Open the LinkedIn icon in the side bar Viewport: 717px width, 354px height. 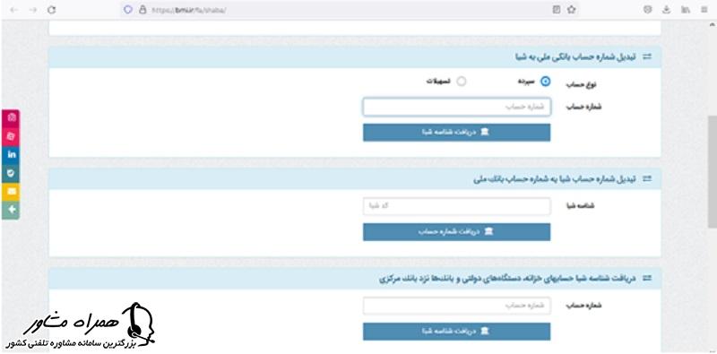pos(13,154)
